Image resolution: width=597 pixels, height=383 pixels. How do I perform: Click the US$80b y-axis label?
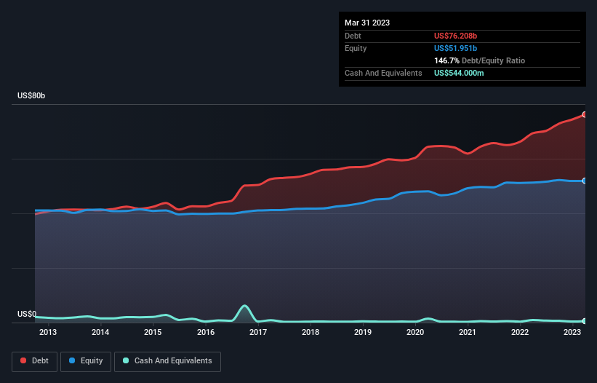[x=31, y=95]
